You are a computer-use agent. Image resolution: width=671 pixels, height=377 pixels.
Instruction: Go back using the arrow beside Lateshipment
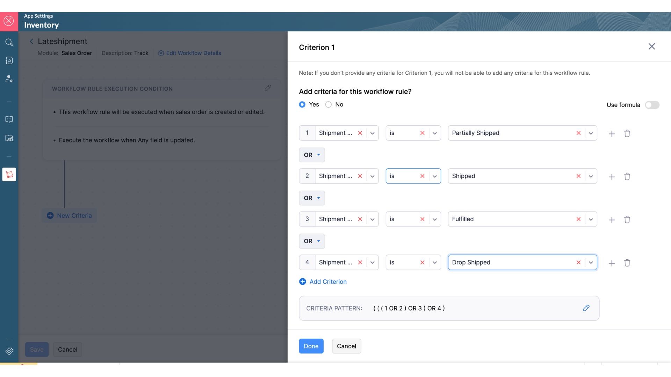click(31, 42)
